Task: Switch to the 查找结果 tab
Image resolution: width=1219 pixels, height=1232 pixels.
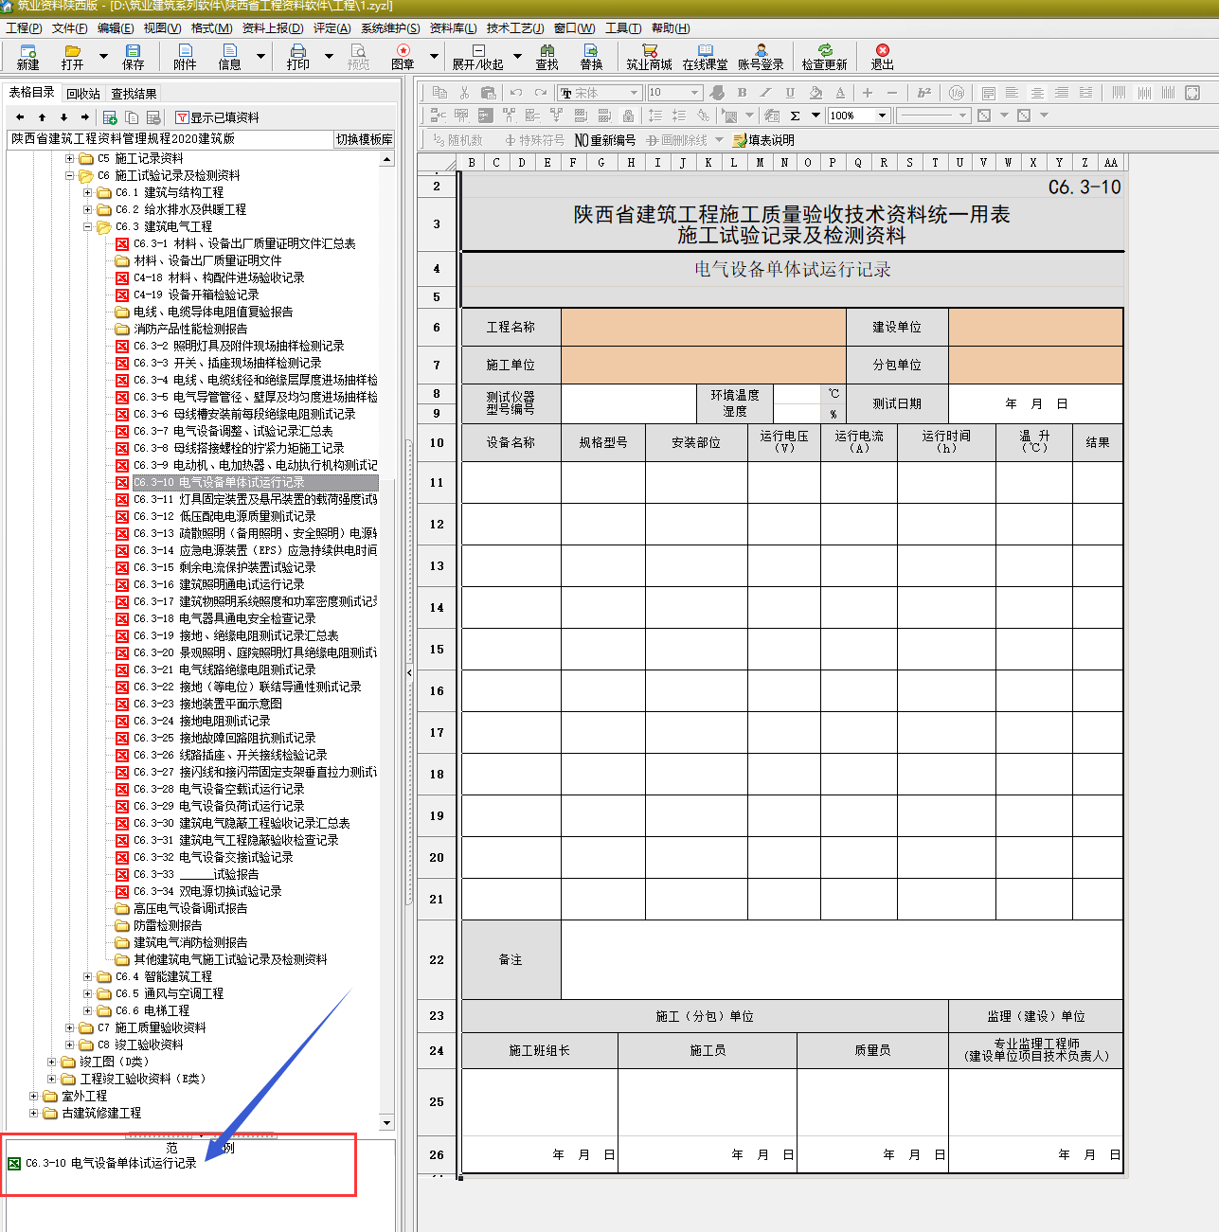Action: point(134,94)
